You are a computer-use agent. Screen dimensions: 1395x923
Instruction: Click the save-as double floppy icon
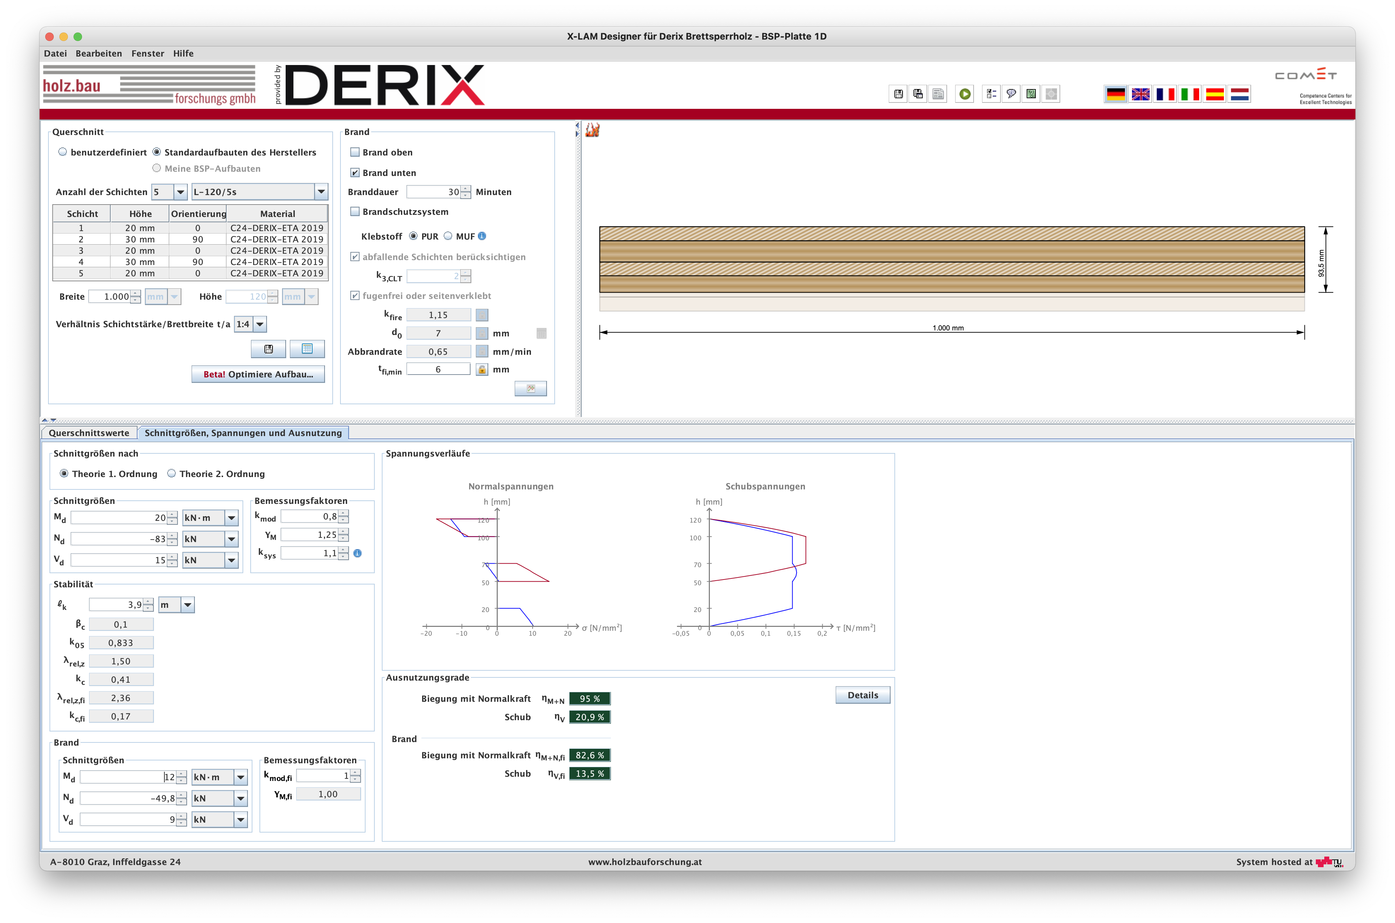tap(918, 94)
